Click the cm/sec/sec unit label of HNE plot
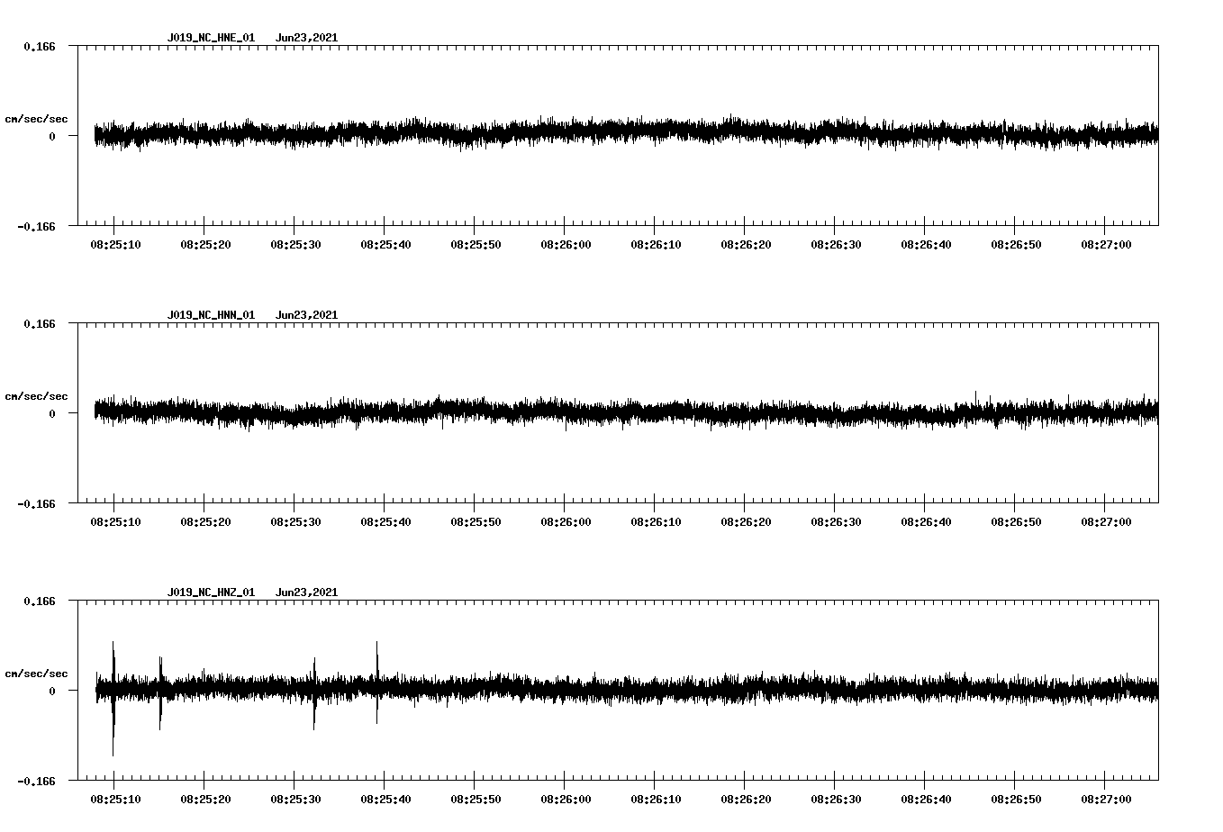 tap(36, 119)
